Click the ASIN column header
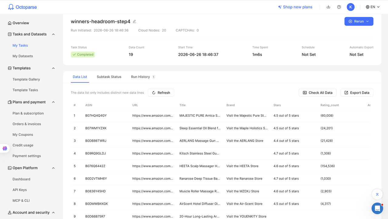Viewport: 388px width, 219px height. (x=89, y=105)
